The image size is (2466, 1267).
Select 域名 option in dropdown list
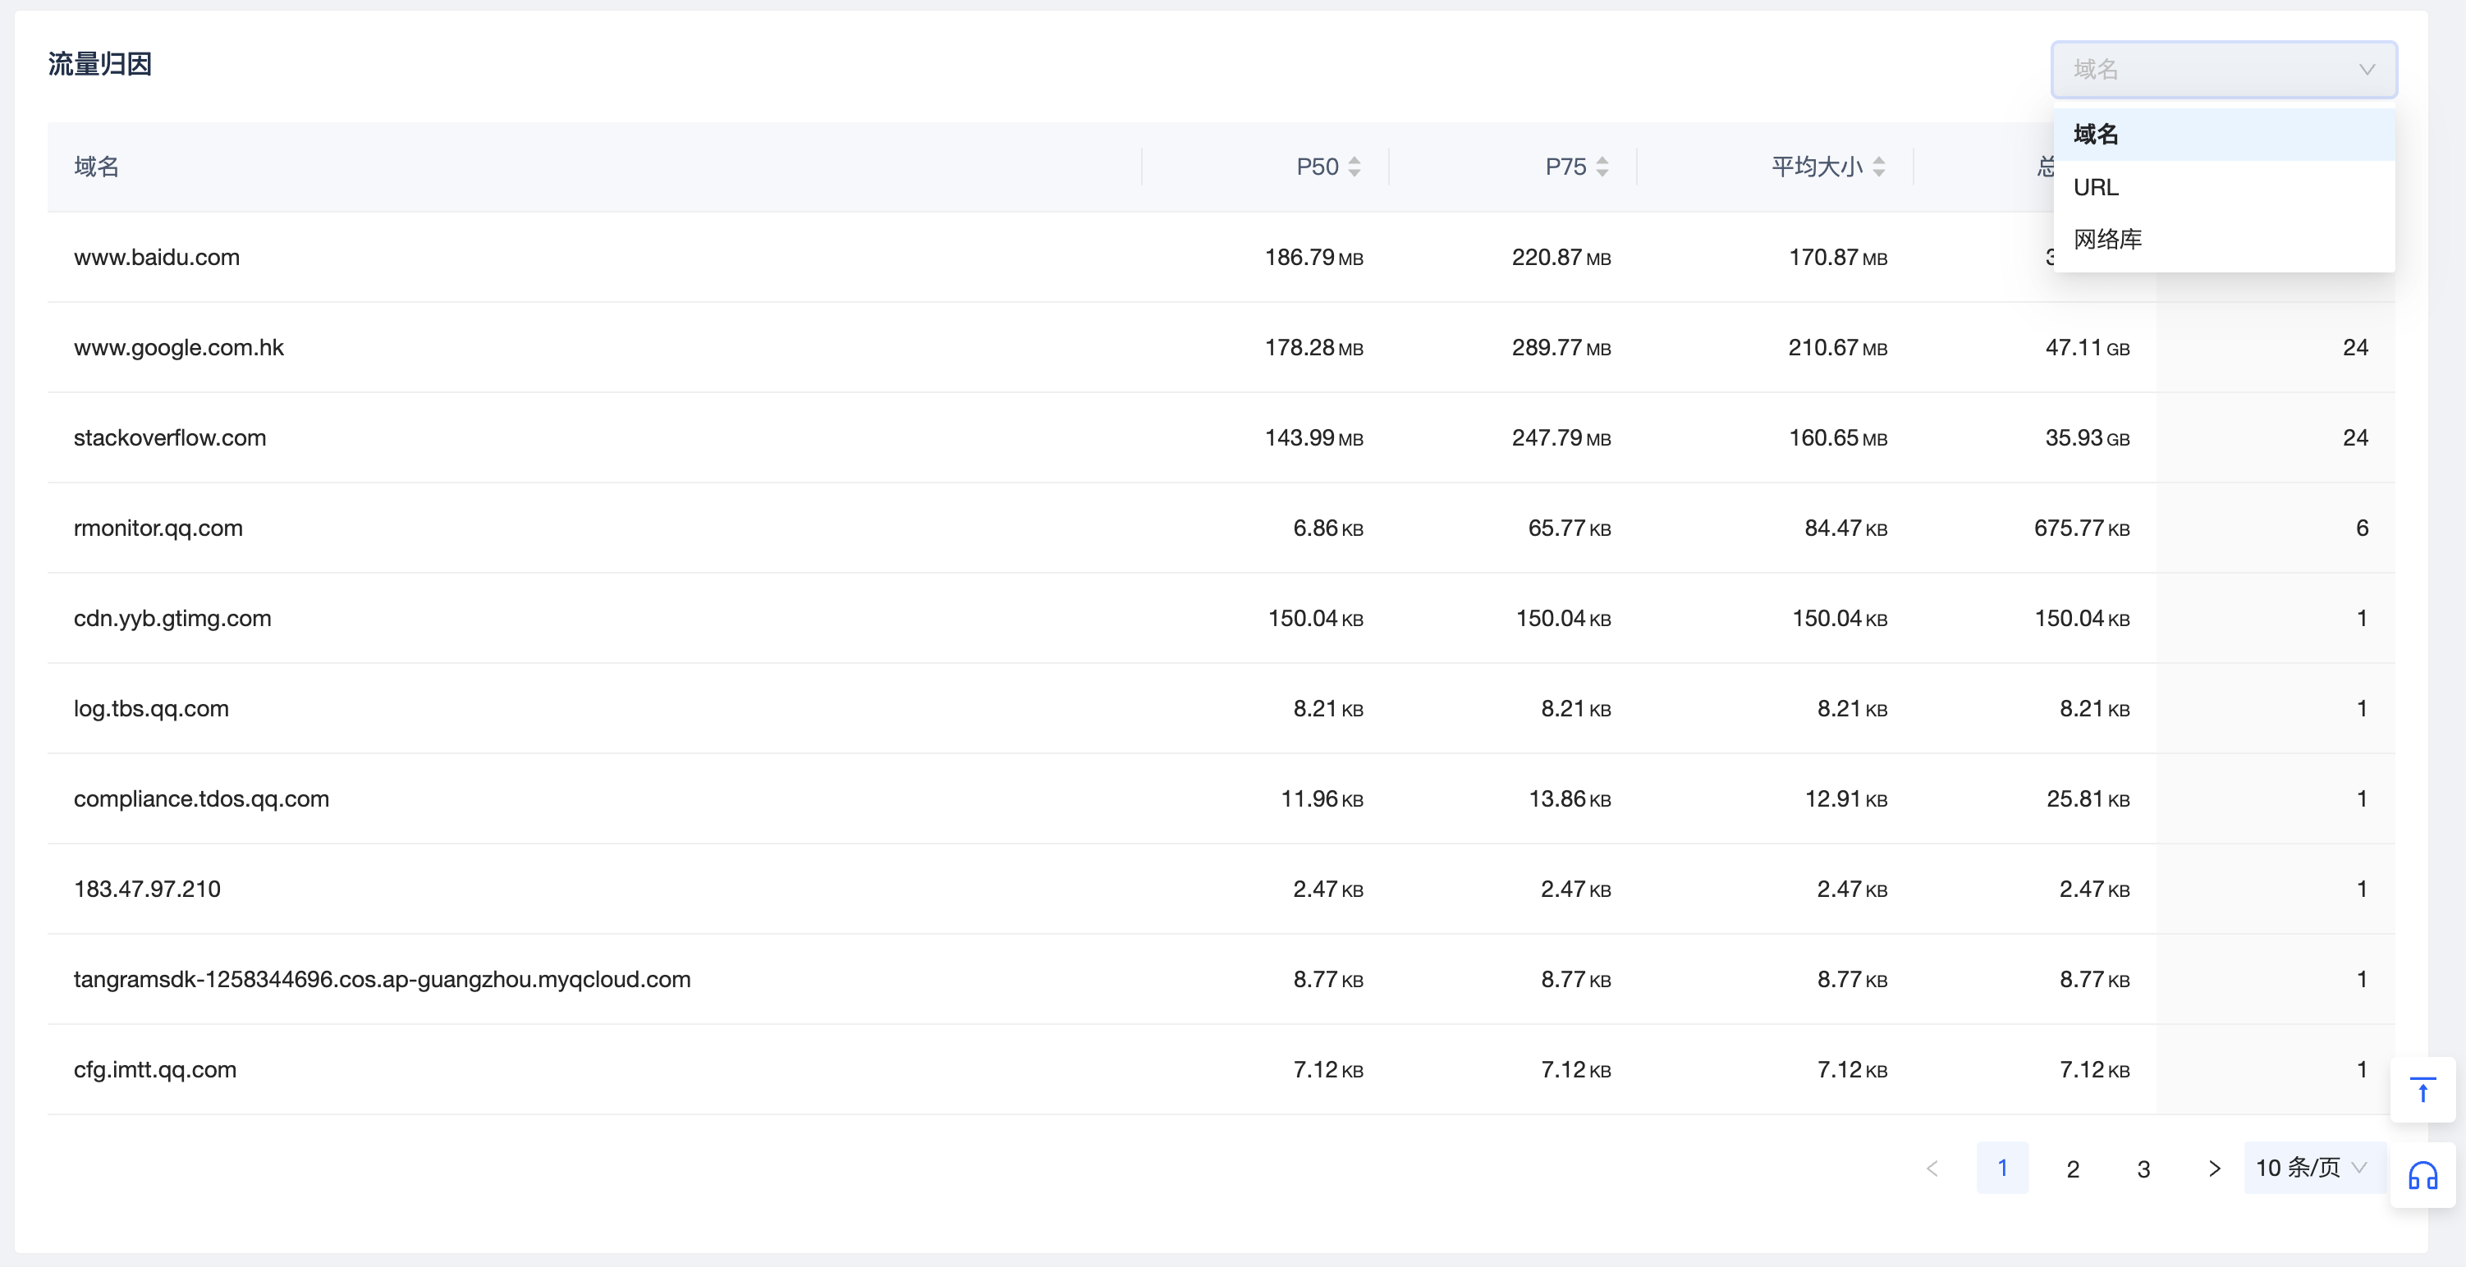tap(2097, 134)
